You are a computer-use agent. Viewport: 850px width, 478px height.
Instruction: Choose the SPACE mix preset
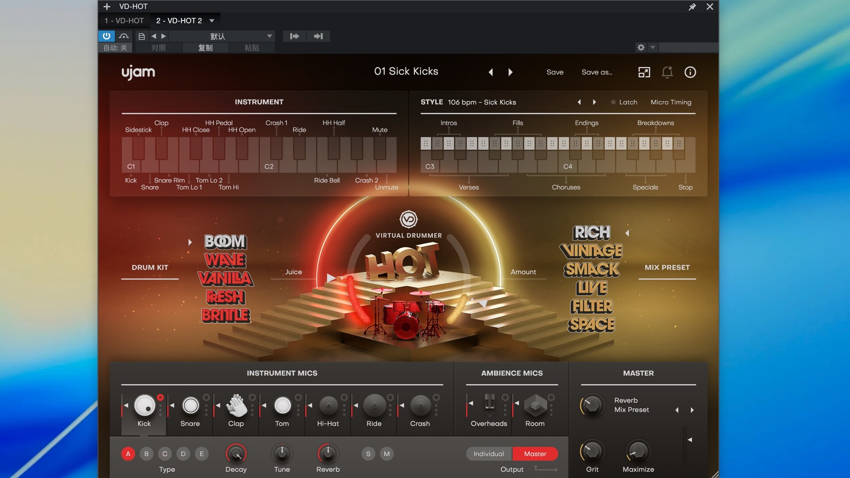592,325
